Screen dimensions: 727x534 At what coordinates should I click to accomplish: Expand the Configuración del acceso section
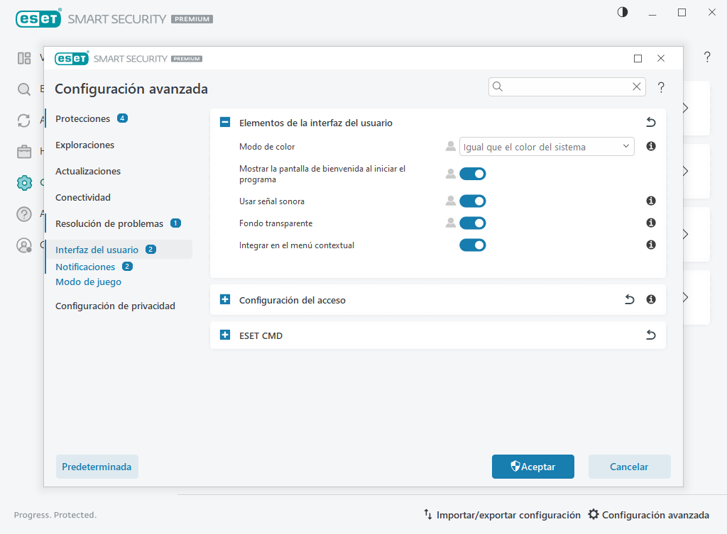click(225, 300)
